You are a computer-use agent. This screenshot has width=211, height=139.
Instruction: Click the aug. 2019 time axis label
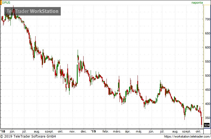pyautogui.click(x=175, y=132)
